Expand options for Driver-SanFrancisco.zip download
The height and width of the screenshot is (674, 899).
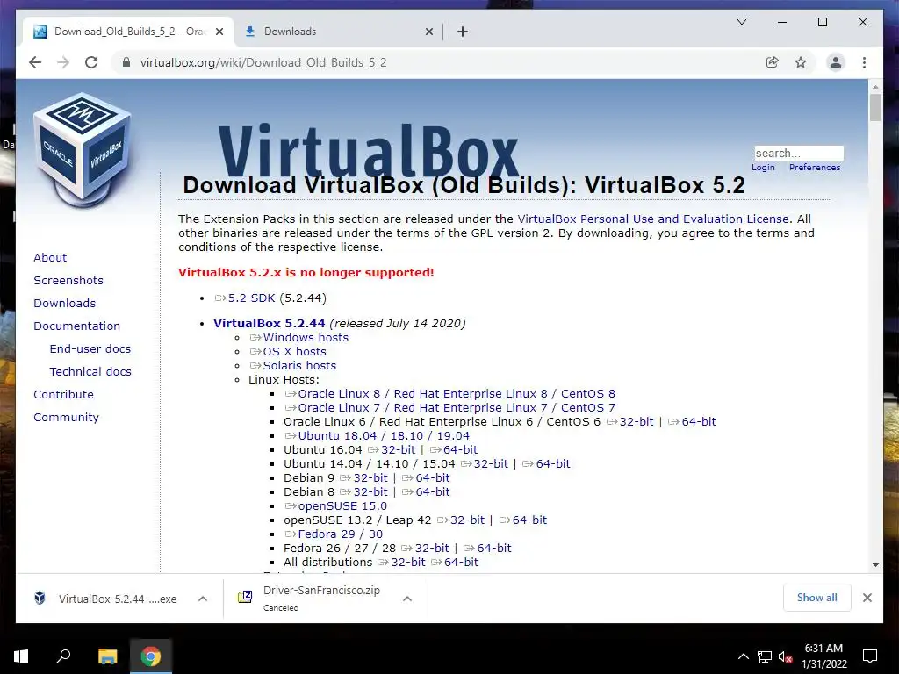pyautogui.click(x=407, y=599)
